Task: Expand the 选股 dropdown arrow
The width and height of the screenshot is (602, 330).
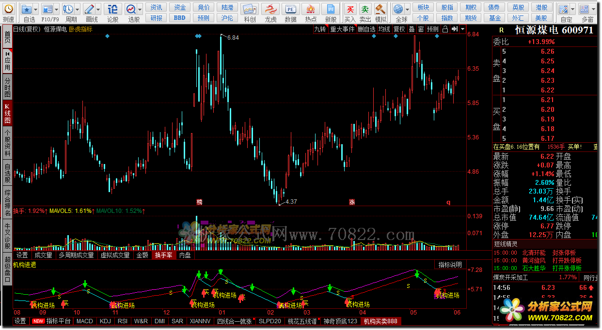Action: [x=141, y=9]
